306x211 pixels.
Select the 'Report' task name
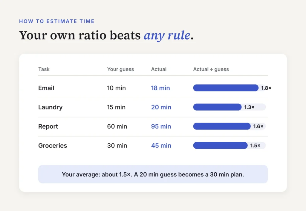(x=48, y=126)
